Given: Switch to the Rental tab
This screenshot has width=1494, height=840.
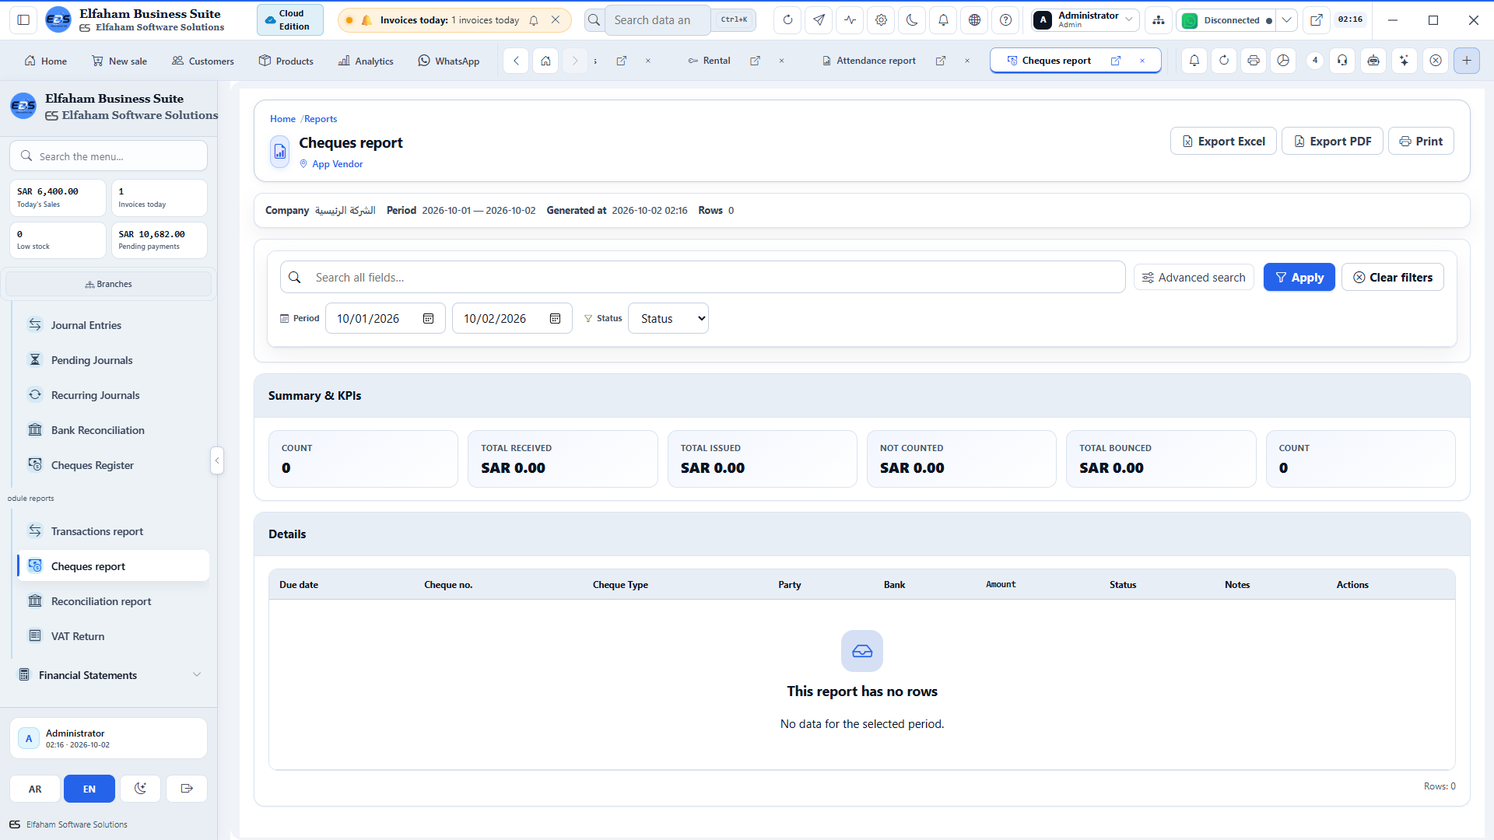Looking at the screenshot, I should [x=709, y=61].
